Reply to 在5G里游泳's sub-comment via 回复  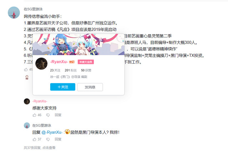coord(58,139)
